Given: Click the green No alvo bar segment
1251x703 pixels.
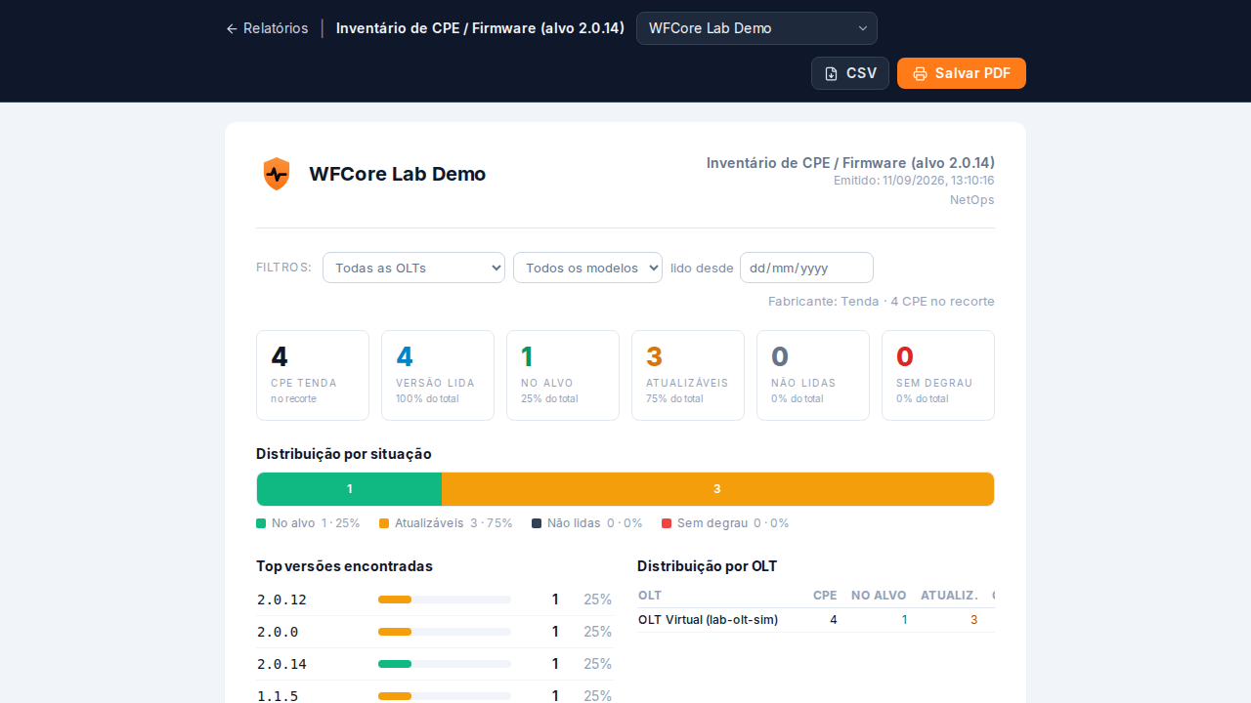Looking at the screenshot, I should [349, 489].
